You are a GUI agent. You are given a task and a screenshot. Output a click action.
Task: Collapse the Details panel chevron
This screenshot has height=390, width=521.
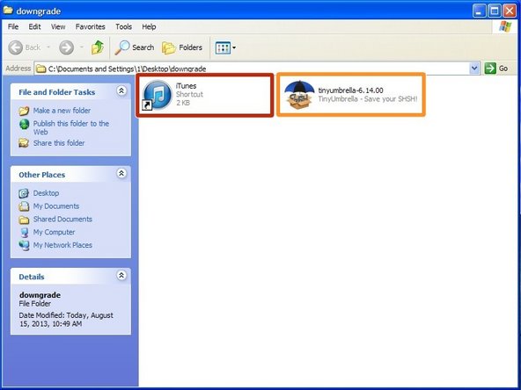pyautogui.click(x=121, y=275)
